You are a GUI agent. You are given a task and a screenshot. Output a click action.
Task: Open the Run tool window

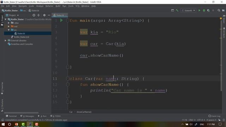(42, 116)
